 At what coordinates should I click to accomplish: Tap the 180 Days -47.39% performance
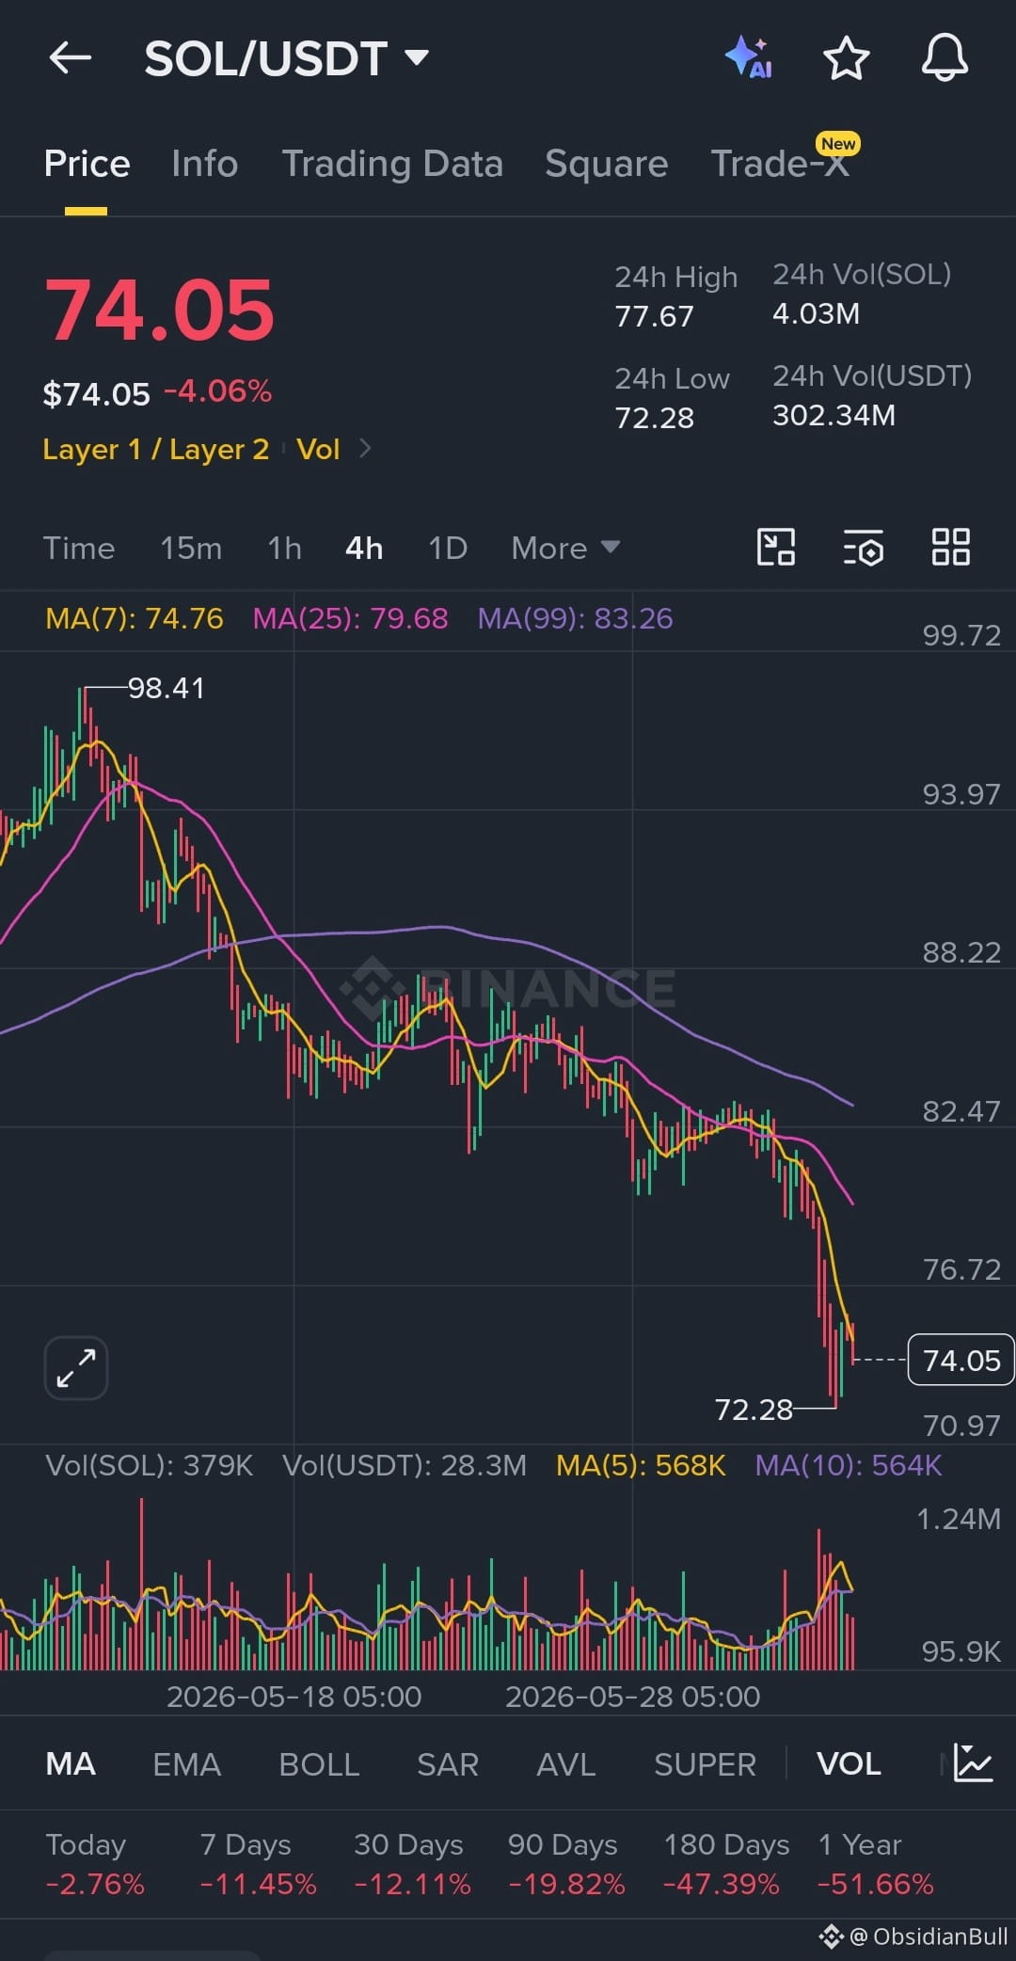(x=726, y=1863)
